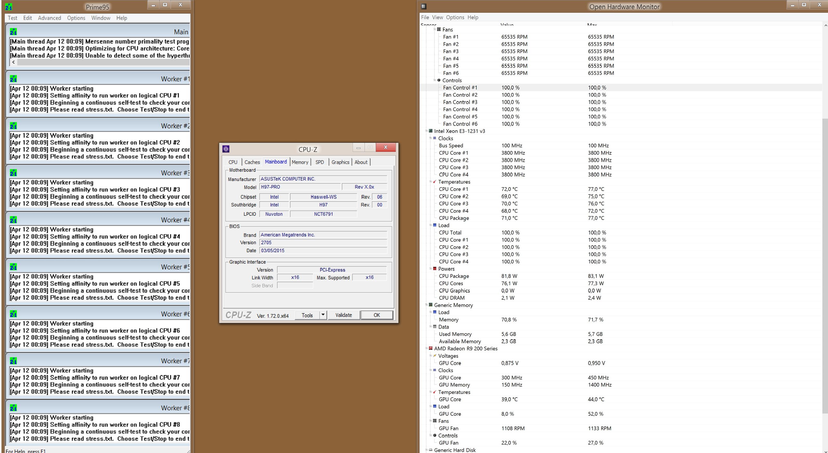Collapse the Fans group in hardware tree

pos(434,29)
